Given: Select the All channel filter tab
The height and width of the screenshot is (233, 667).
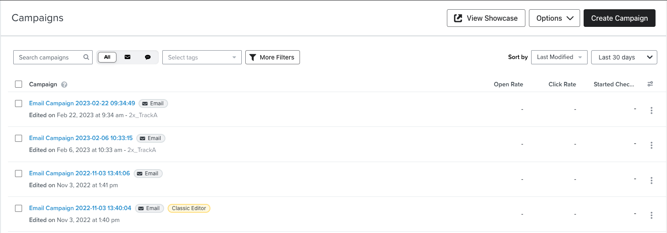Looking at the screenshot, I should [107, 57].
